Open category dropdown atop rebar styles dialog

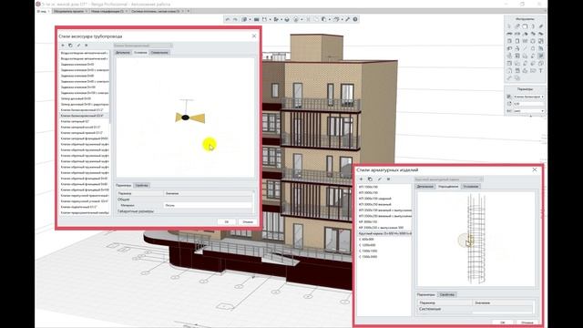pyautogui.click(x=448, y=179)
